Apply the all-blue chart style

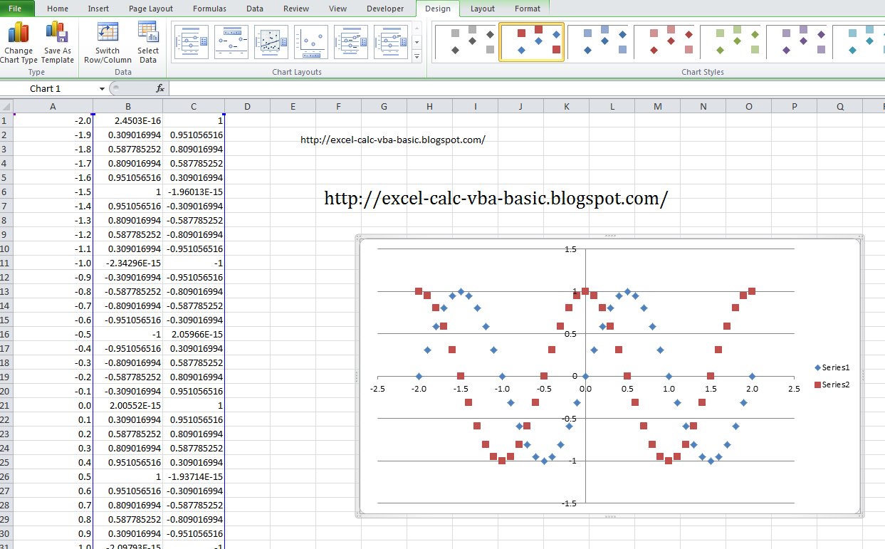(x=598, y=41)
